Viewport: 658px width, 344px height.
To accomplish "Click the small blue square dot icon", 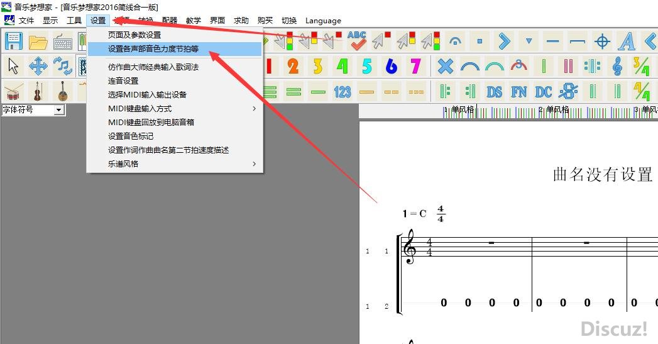I will coord(480,41).
